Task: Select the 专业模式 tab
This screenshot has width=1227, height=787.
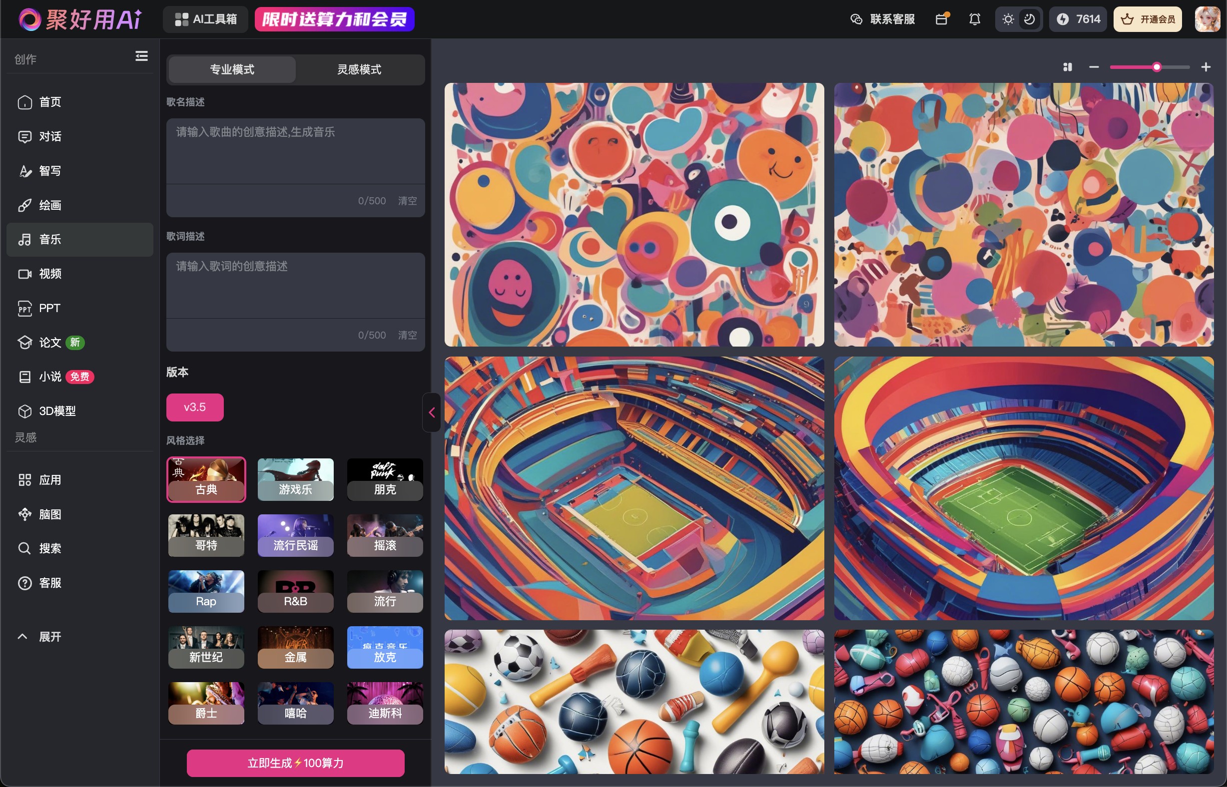Action: click(x=232, y=69)
